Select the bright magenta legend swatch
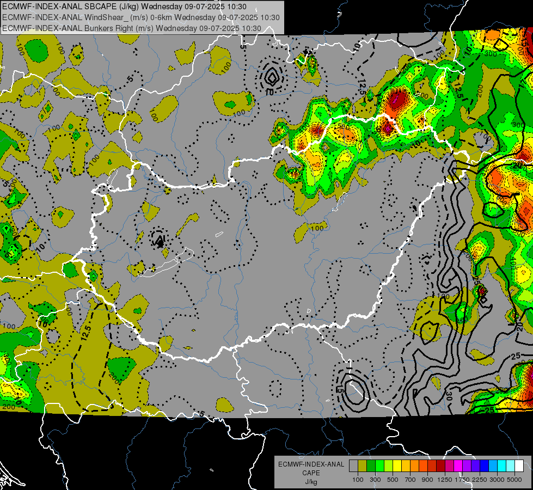This screenshot has width=533, height=490. pos(458,466)
